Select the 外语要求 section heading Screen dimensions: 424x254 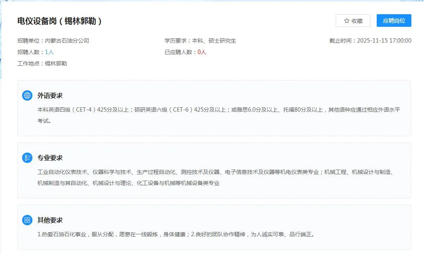point(50,95)
